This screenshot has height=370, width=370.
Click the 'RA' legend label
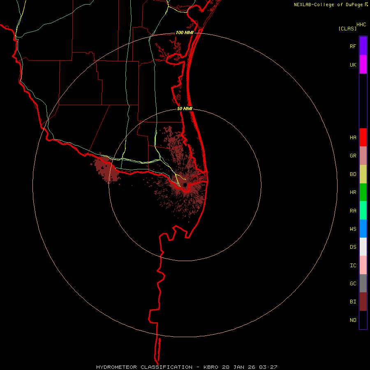click(353, 211)
